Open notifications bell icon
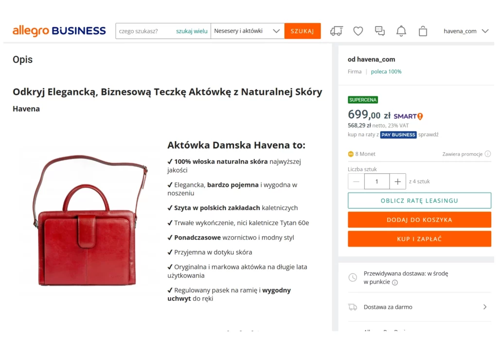This screenshot has height=341, width=498. [401, 31]
